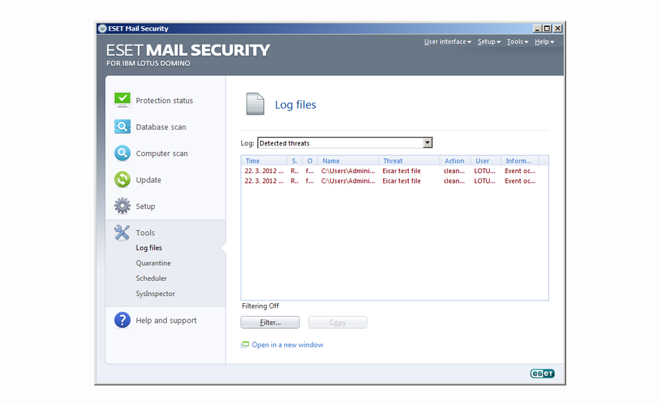Open Help and support section
The height and width of the screenshot is (405, 659).
(x=166, y=320)
